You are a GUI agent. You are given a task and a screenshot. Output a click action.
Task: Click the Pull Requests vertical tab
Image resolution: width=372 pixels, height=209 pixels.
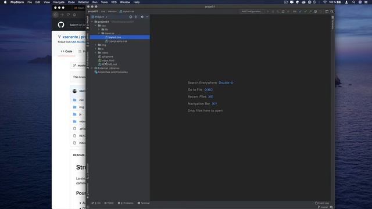tap(88, 60)
